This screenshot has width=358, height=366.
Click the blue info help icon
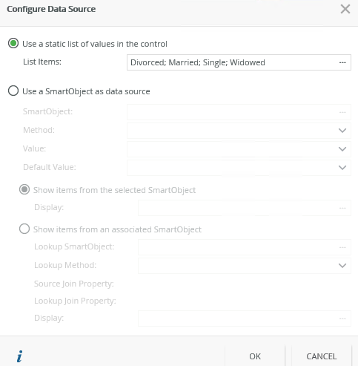20,356
